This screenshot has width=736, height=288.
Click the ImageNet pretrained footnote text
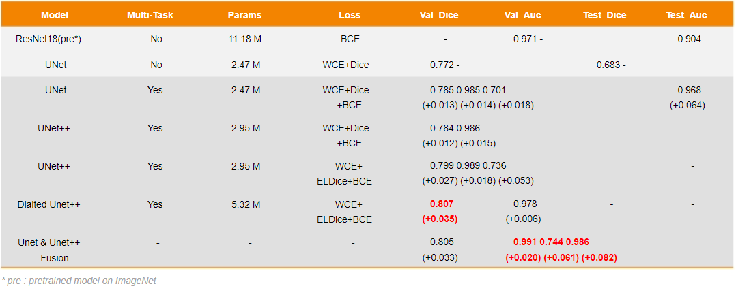[x=79, y=281]
